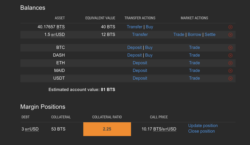This screenshot has width=250, height=145.
Task: Click Update position link
Action: 203,126
